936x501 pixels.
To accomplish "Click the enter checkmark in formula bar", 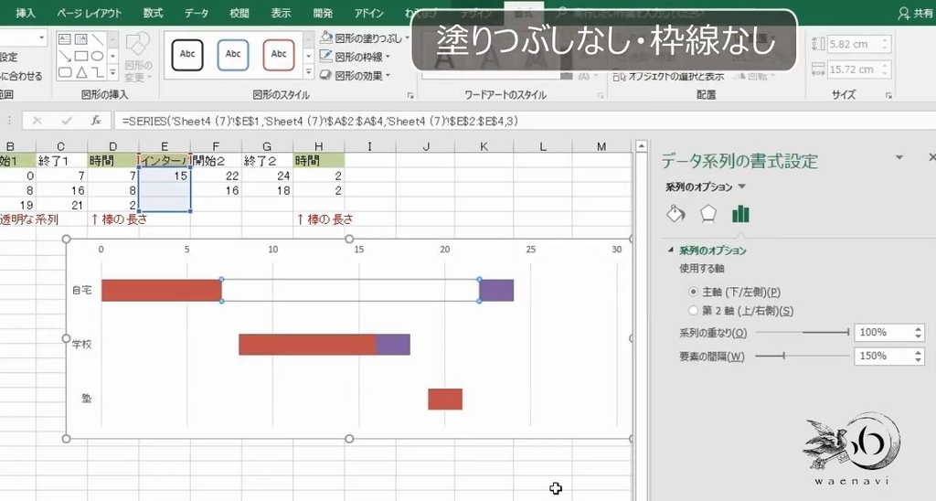I will click(66, 121).
